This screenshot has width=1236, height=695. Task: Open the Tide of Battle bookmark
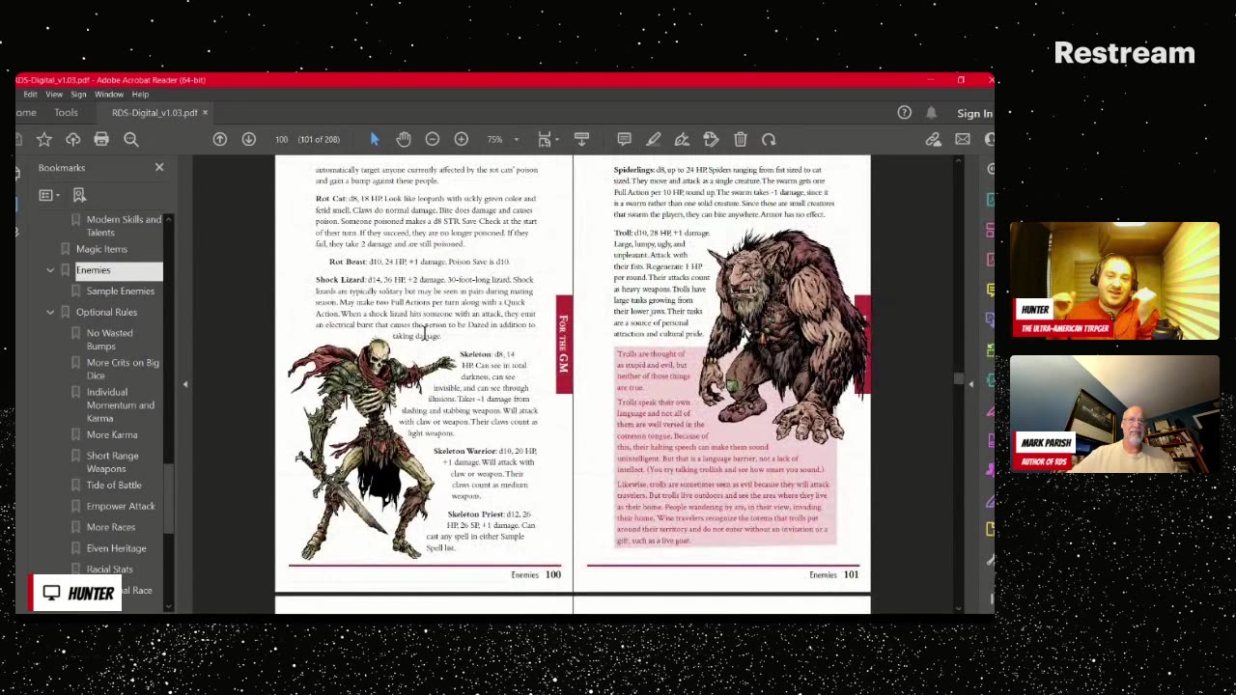114,485
